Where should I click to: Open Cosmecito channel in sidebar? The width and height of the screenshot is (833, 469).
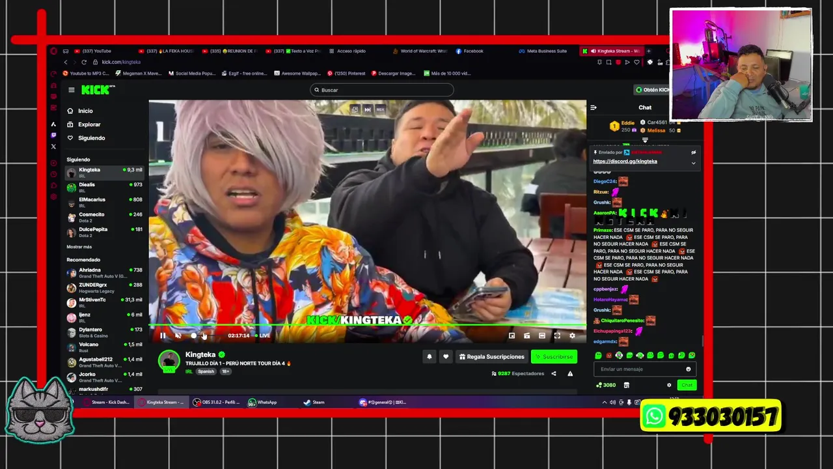pos(104,217)
